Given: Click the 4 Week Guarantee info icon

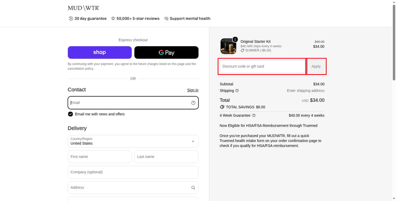Looking at the screenshot, I should coord(254,115).
